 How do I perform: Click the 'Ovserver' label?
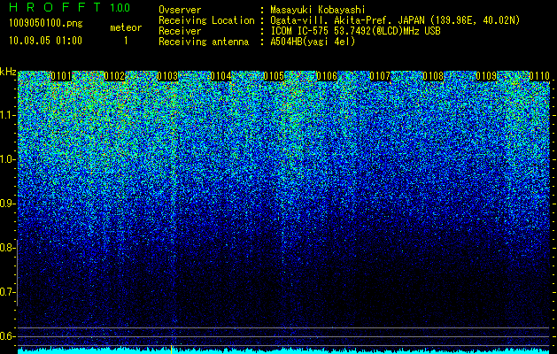(x=180, y=10)
